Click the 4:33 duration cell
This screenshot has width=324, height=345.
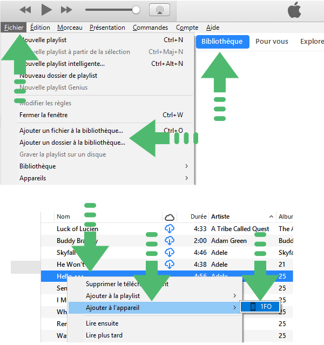click(x=200, y=229)
